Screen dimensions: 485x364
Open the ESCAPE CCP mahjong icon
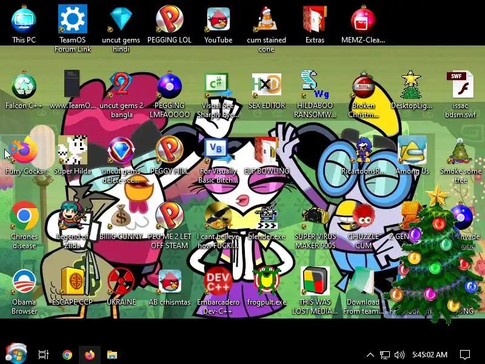tap(72, 281)
